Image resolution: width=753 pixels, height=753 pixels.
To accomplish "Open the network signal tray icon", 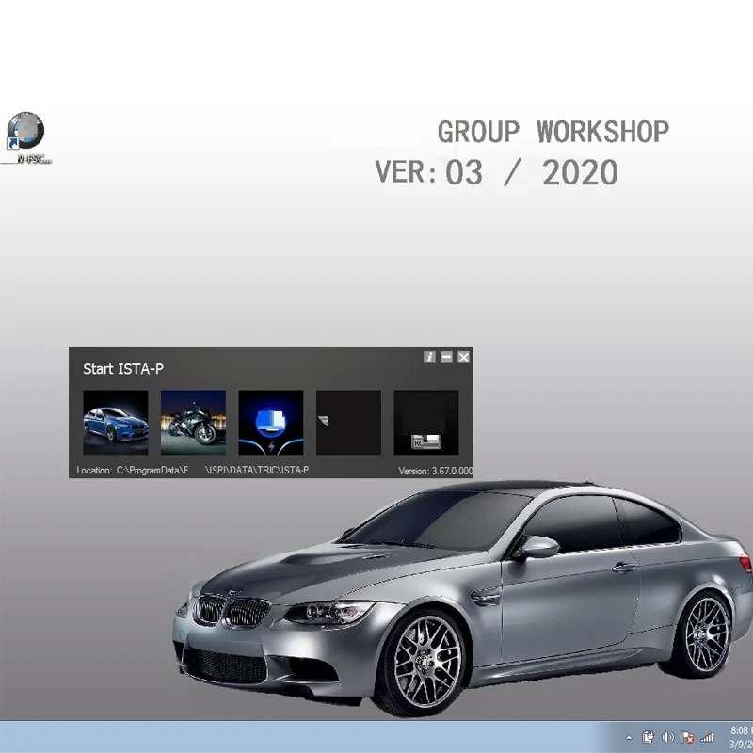I will pos(707,737).
